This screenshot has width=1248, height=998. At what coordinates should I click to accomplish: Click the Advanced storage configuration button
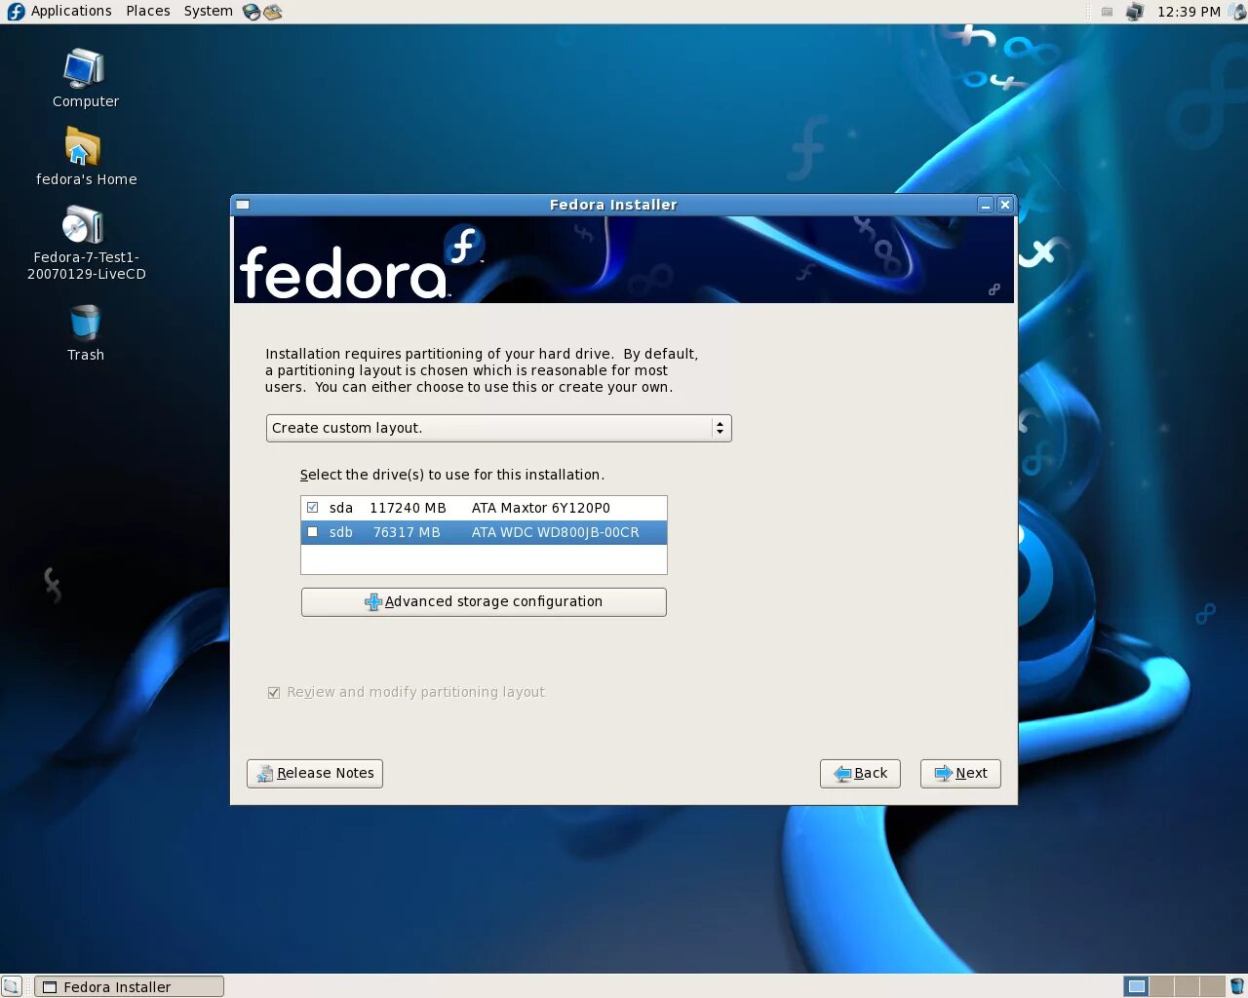coord(484,602)
